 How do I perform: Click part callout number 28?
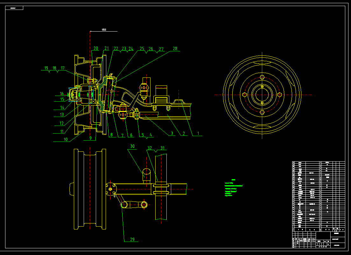tap(175, 48)
